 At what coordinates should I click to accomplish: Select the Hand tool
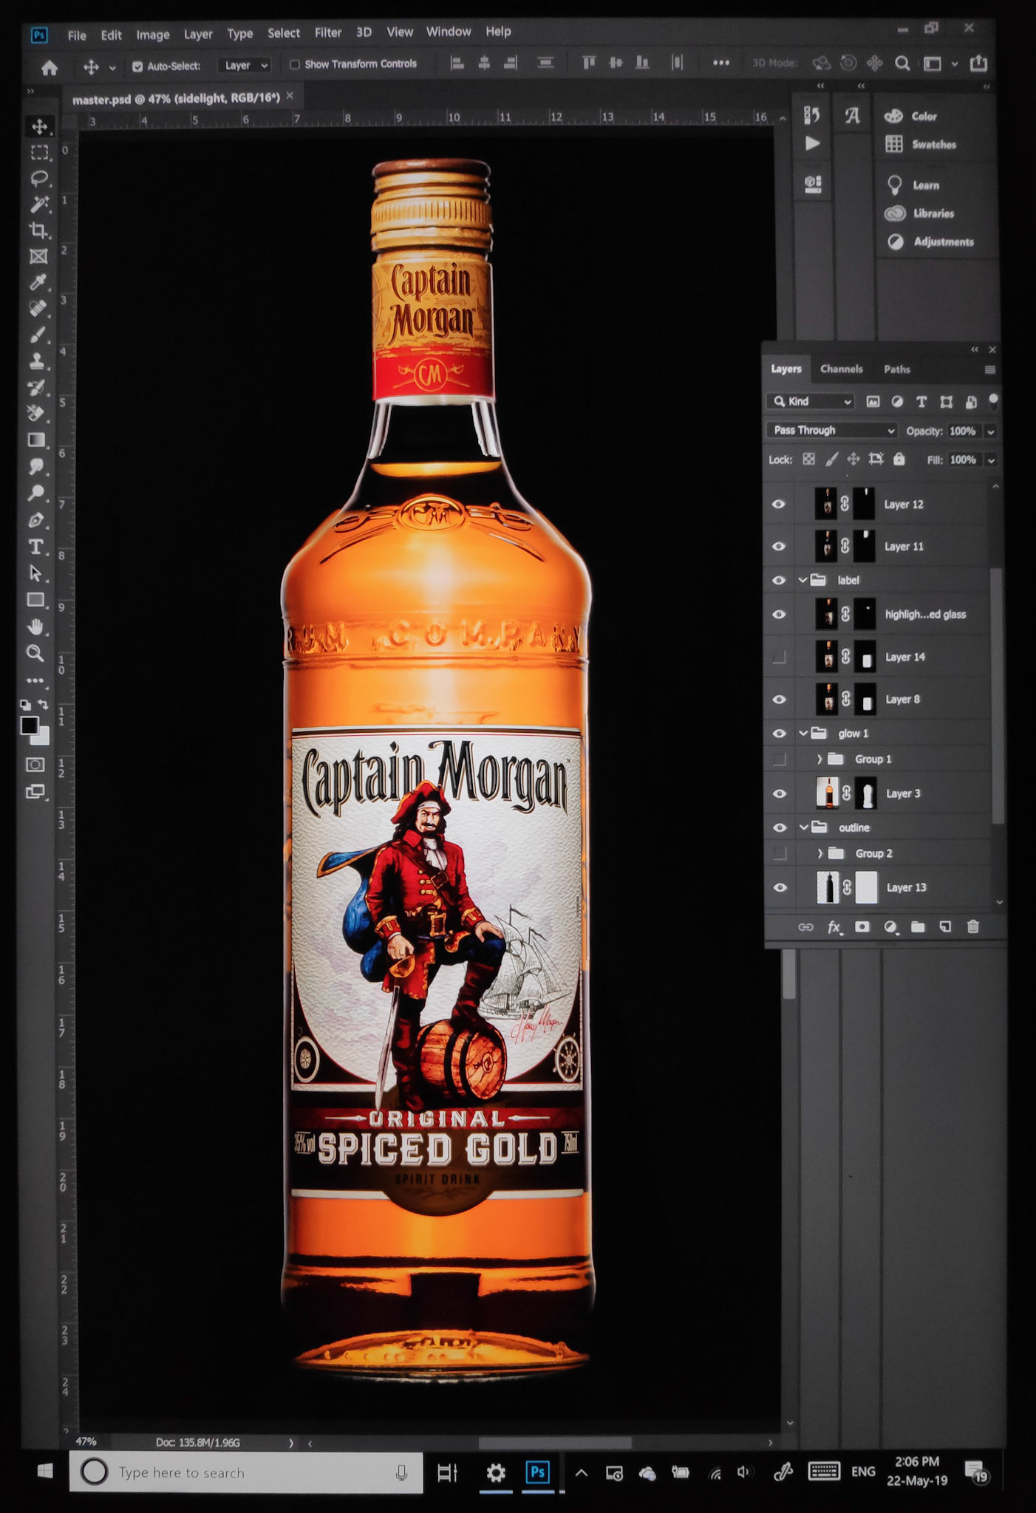(35, 626)
